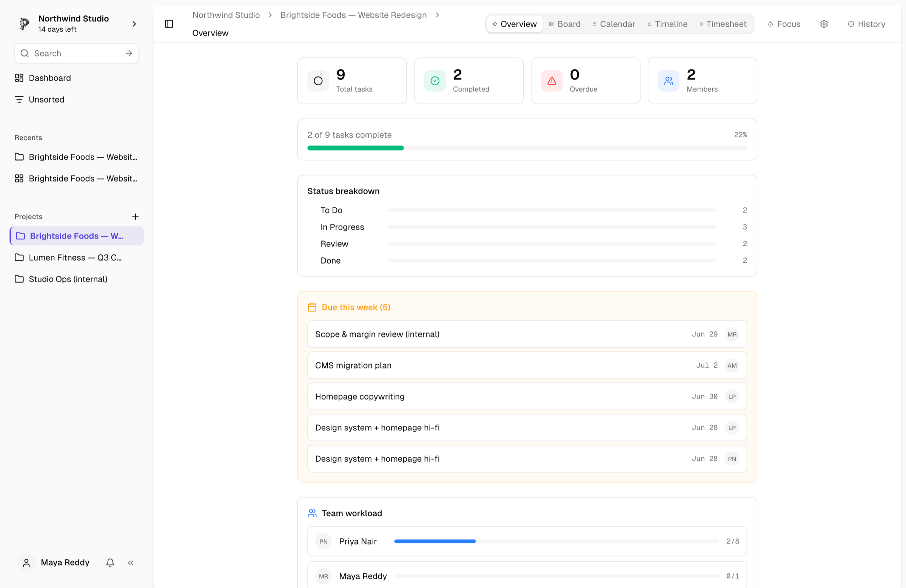Click the Maya Reddy profile name
Image resolution: width=906 pixels, height=588 pixels.
pyautogui.click(x=65, y=562)
